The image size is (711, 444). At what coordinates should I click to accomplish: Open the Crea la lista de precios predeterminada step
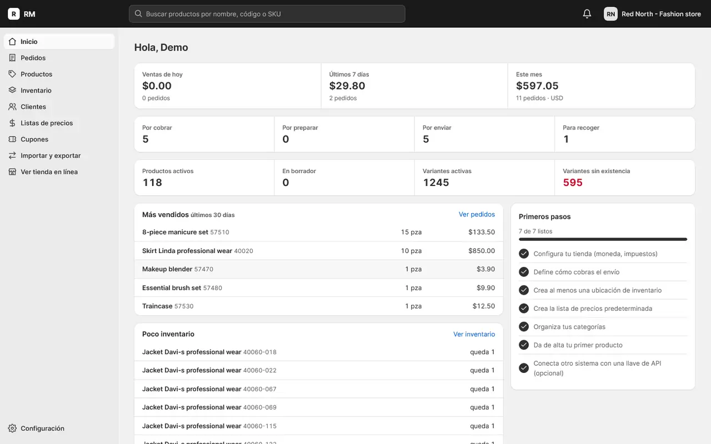(603, 309)
